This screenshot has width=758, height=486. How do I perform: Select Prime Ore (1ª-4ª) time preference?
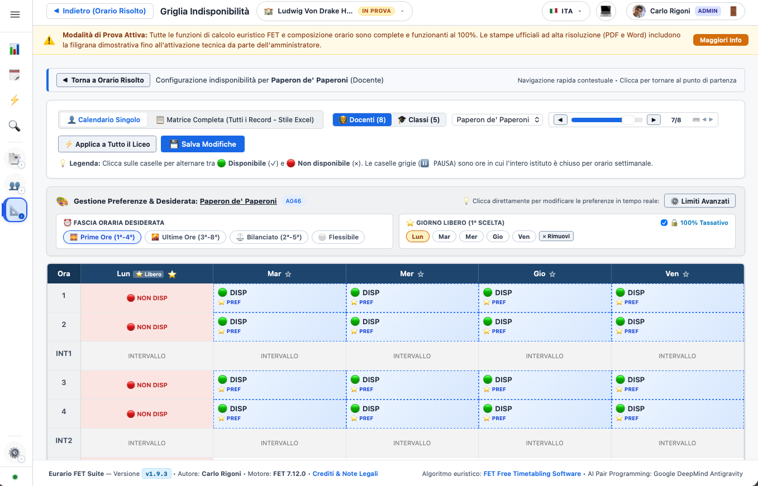pyautogui.click(x=102, y=237)
